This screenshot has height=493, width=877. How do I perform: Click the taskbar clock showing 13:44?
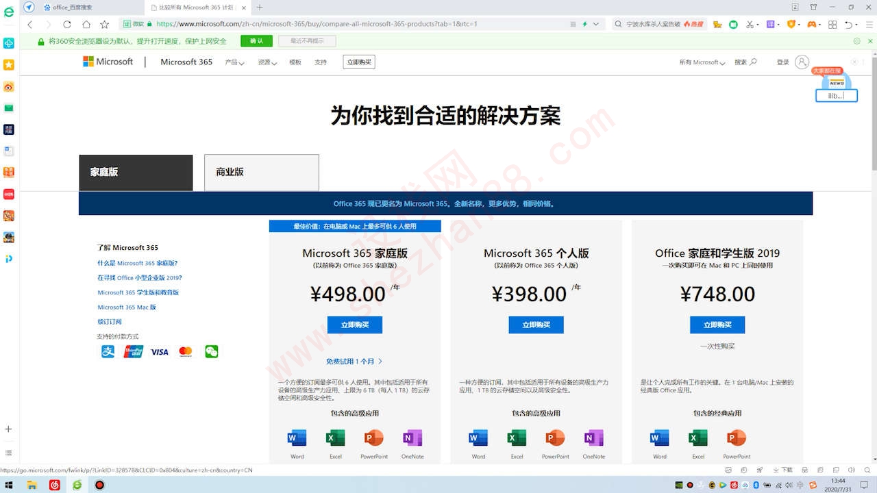point(839,485)
